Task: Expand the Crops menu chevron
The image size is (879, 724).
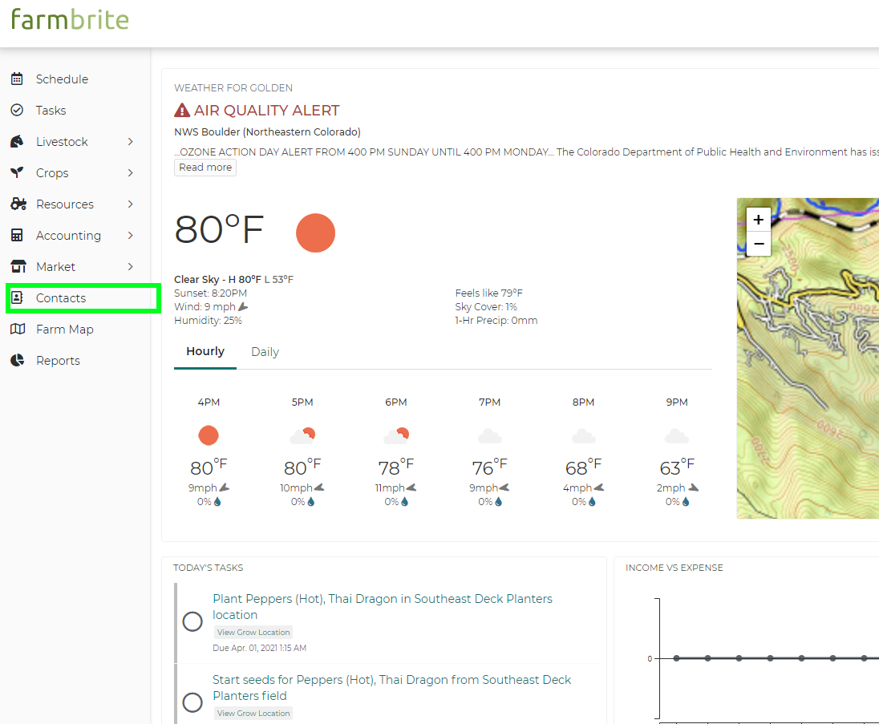Action: tap(131, 172)
